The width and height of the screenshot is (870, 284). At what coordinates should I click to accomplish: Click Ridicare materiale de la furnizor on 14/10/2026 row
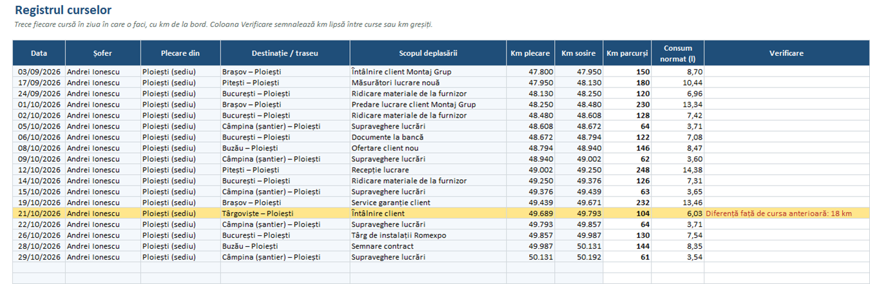point(428,181)
